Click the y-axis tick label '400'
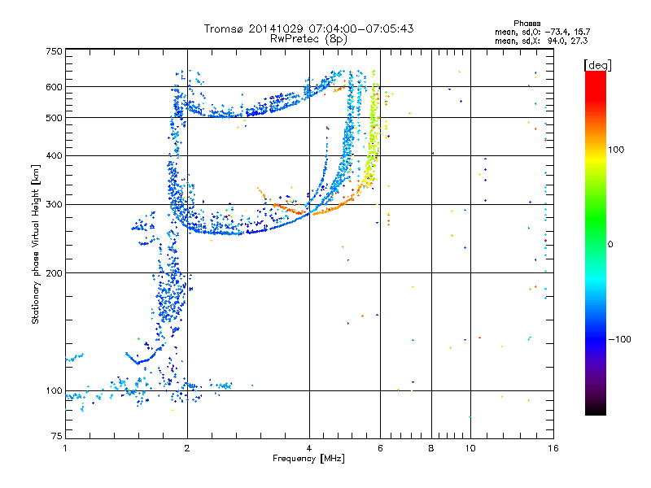The image size is (651, 488). (54, 155)
